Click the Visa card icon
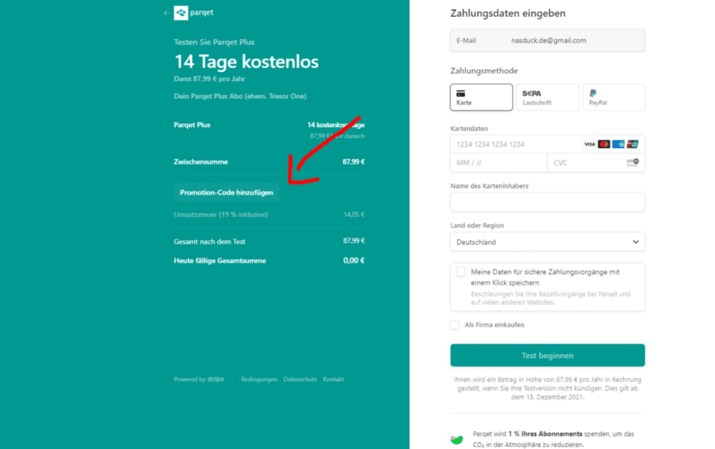Image resolution: width=715 pixels, height=449 pixels. 589,144
